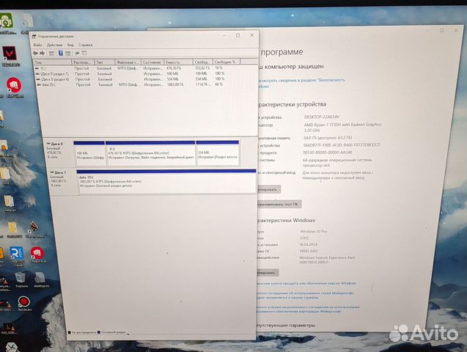Sort by the Том column header
This screenshot has width=467, height=352.
click(x=53, y=62)
